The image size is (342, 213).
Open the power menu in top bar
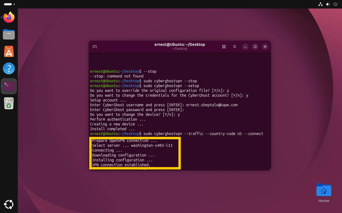(335, 4)
